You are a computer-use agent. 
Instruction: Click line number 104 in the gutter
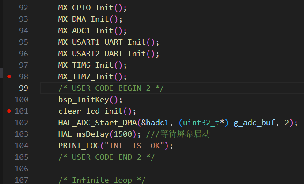pos(22,146)
